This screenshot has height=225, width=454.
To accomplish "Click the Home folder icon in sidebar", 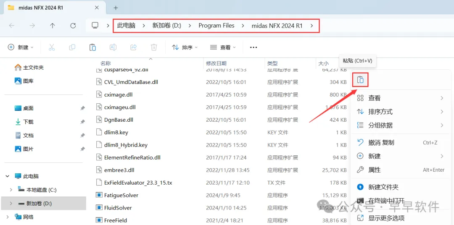I will pos(18,68).
